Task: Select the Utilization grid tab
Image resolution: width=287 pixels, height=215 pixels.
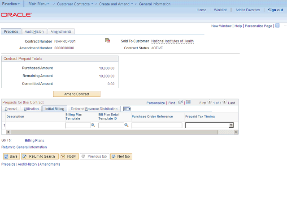Action: pos(31,109)
